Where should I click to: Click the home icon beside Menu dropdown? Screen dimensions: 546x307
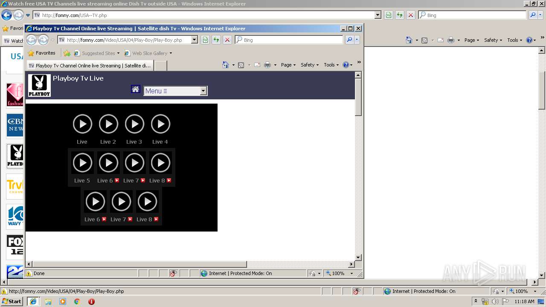(x=135, y=89)
